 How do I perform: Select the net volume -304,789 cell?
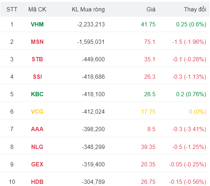[93, 182]
